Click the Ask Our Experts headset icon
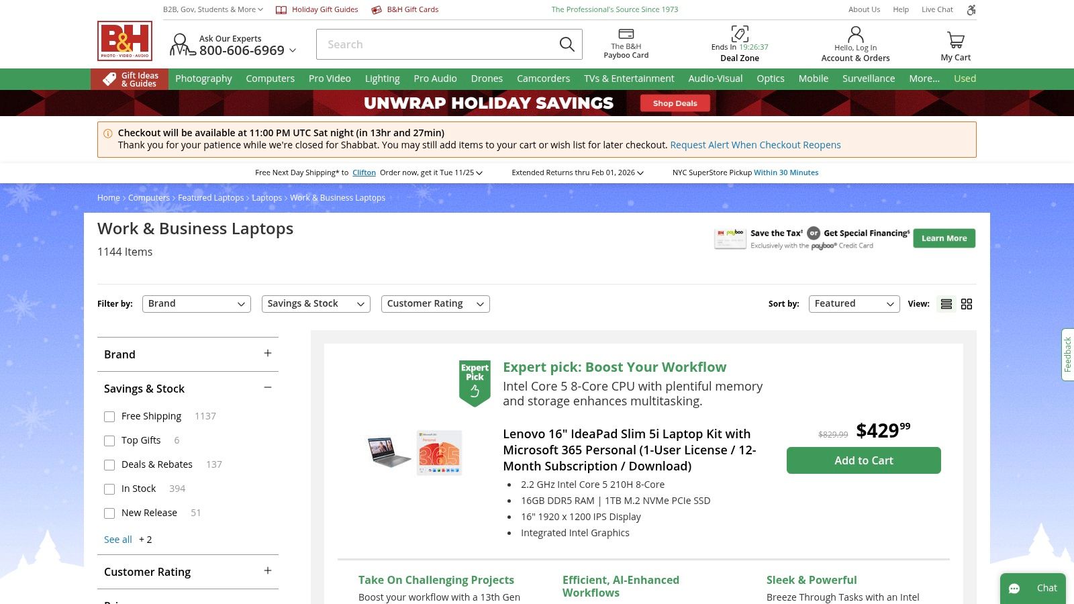 point(182,44)
